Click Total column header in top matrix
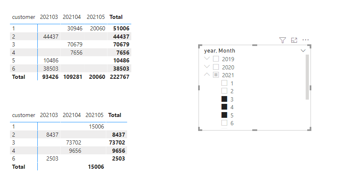Viewport: 338px width, 195px height. click(x=116, y=17)
